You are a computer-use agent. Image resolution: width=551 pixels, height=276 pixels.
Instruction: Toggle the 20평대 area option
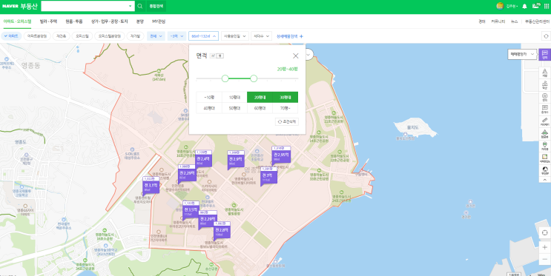[260, 97]
